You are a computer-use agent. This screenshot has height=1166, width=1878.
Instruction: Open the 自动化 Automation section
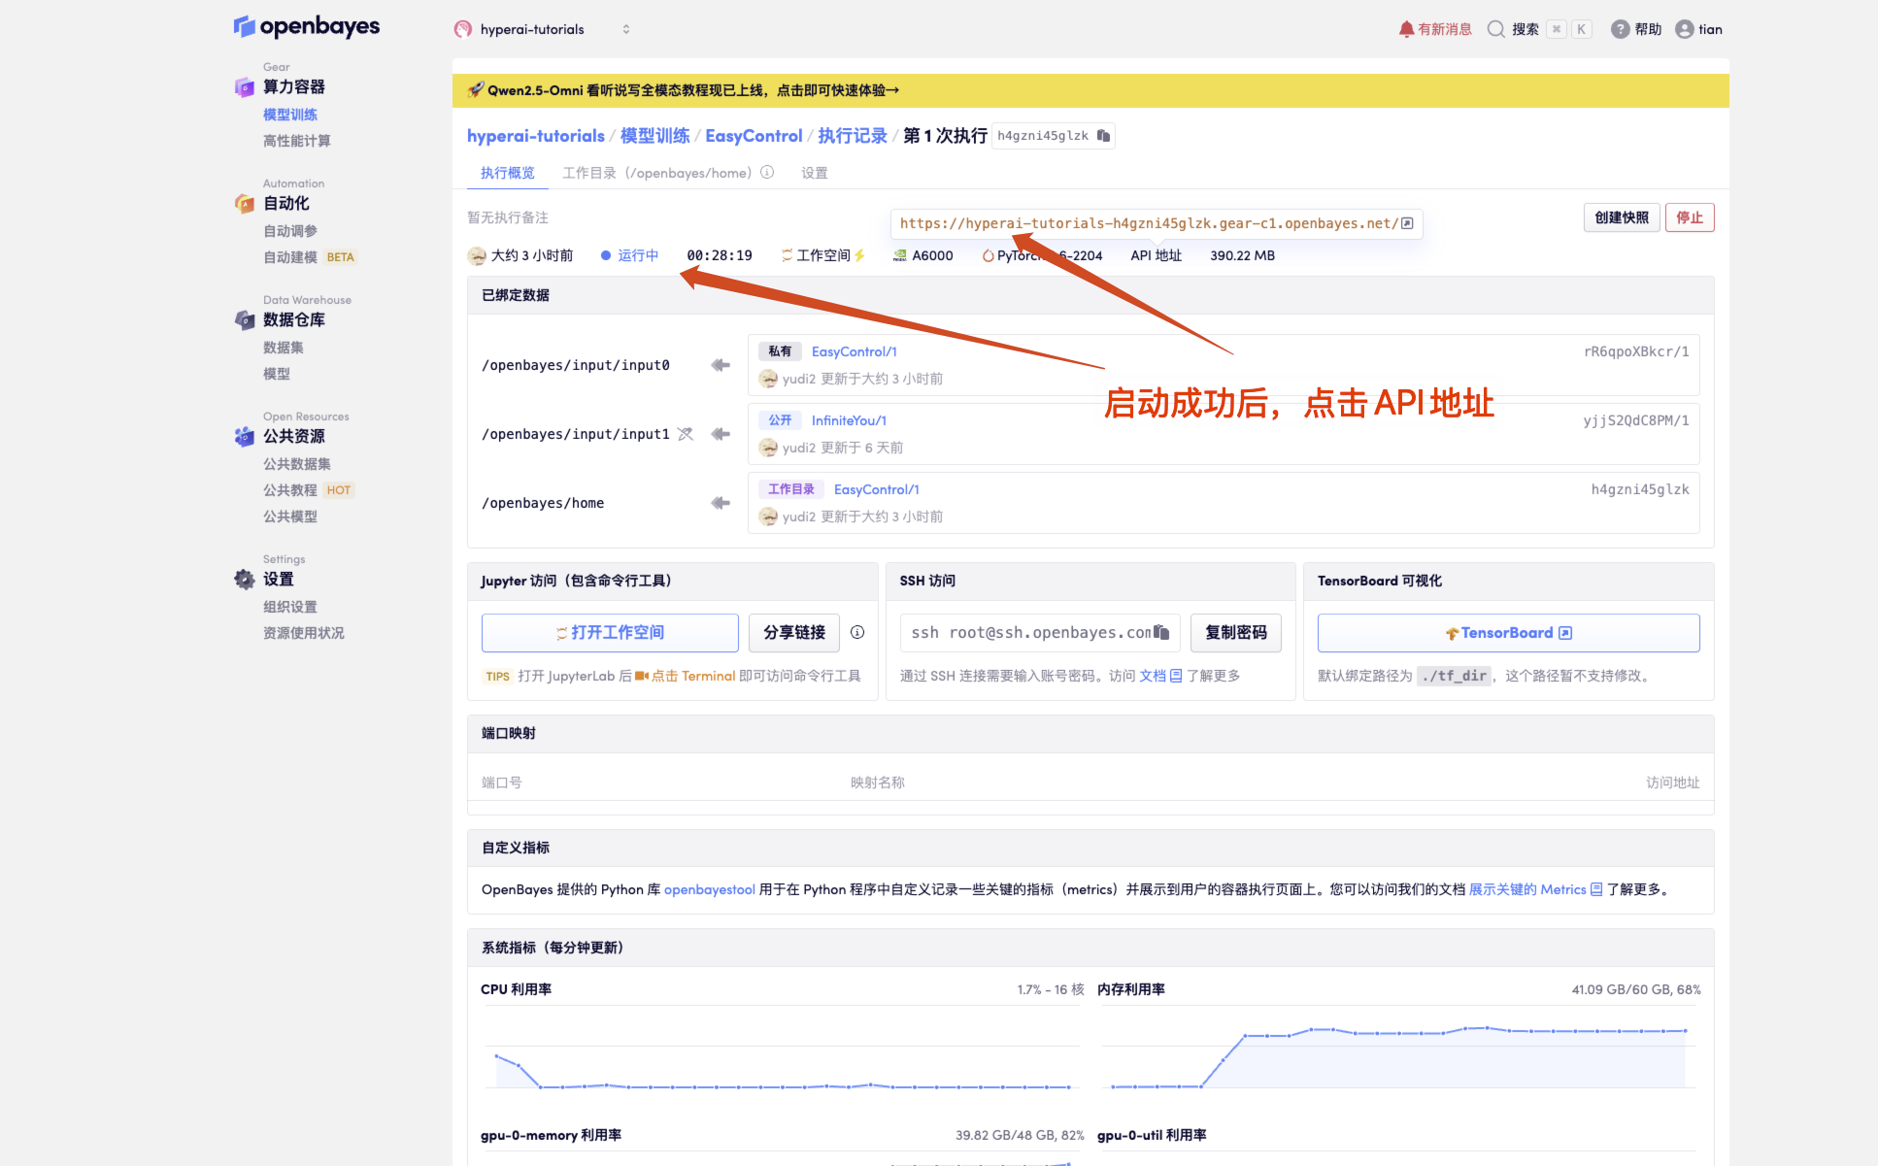point(285,203)
